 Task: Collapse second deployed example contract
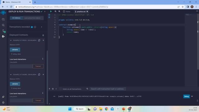[11, 75]
